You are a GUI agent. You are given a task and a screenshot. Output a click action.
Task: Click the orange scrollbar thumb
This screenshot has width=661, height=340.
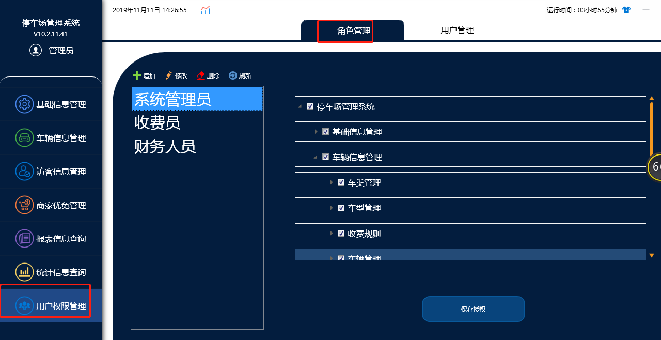(x=652, y=129)
